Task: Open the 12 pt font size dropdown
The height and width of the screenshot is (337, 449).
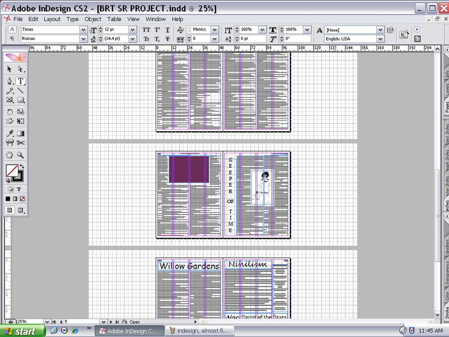Action: [x=132, y=29]
